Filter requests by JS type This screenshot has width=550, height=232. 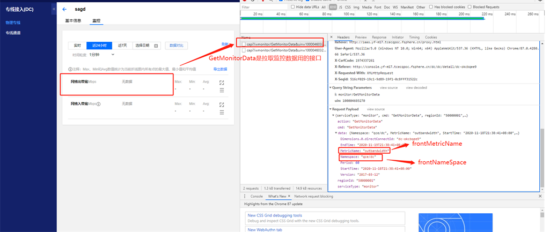pyautogui.click(x=341, y=7)
